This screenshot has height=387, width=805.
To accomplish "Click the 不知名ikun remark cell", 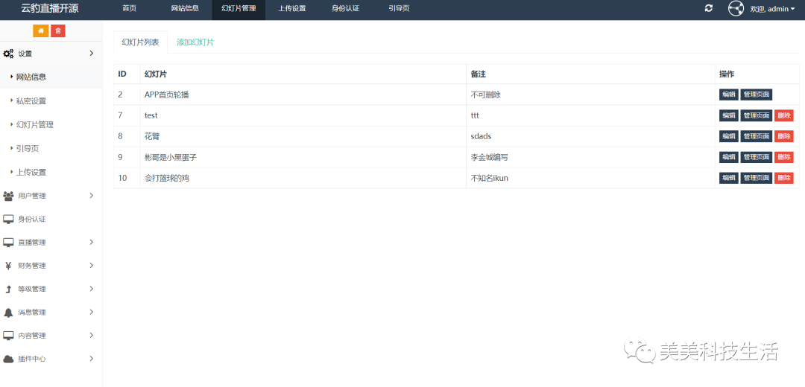I will coord(590,179).
